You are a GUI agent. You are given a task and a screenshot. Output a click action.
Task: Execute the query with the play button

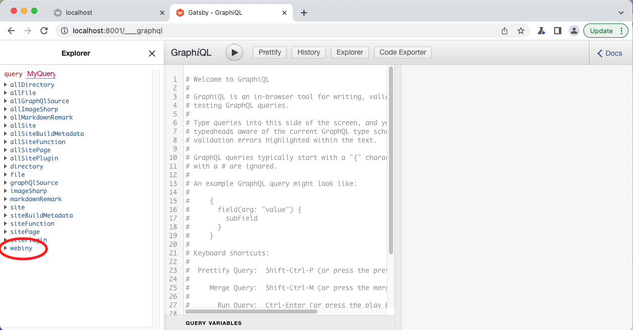point(234,52)
